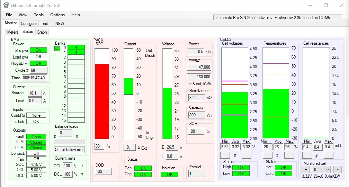Image resolution: width=349 pixels, height=187 pixels.
Task: Click the pack current field 18.1 A
Action: 129,147
